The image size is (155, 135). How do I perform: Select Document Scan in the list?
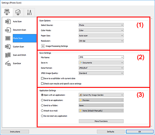pyautogui.click(x=20, y=30)
